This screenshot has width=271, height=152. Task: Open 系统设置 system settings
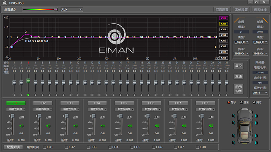pos(241,10)
